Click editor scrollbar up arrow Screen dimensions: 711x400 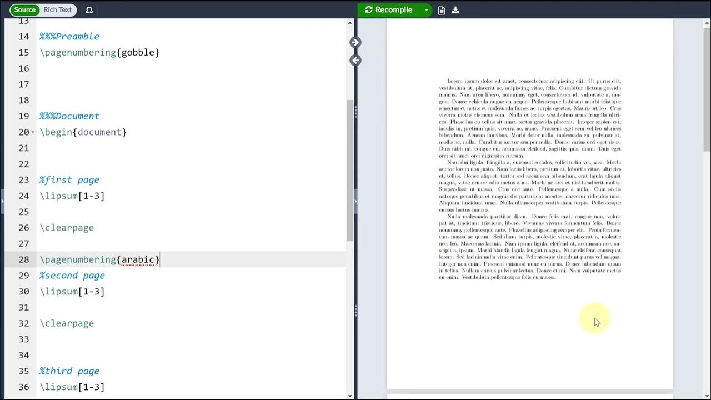click(350, 23)
